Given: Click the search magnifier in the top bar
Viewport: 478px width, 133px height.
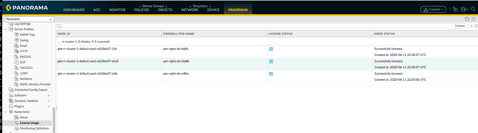Looking at the screenshot, I should [x=473, y=9].
